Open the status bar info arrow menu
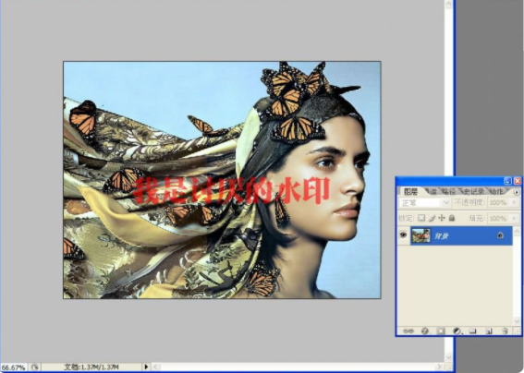The width and height of the screenshot is (524, 373). point(146,367)
